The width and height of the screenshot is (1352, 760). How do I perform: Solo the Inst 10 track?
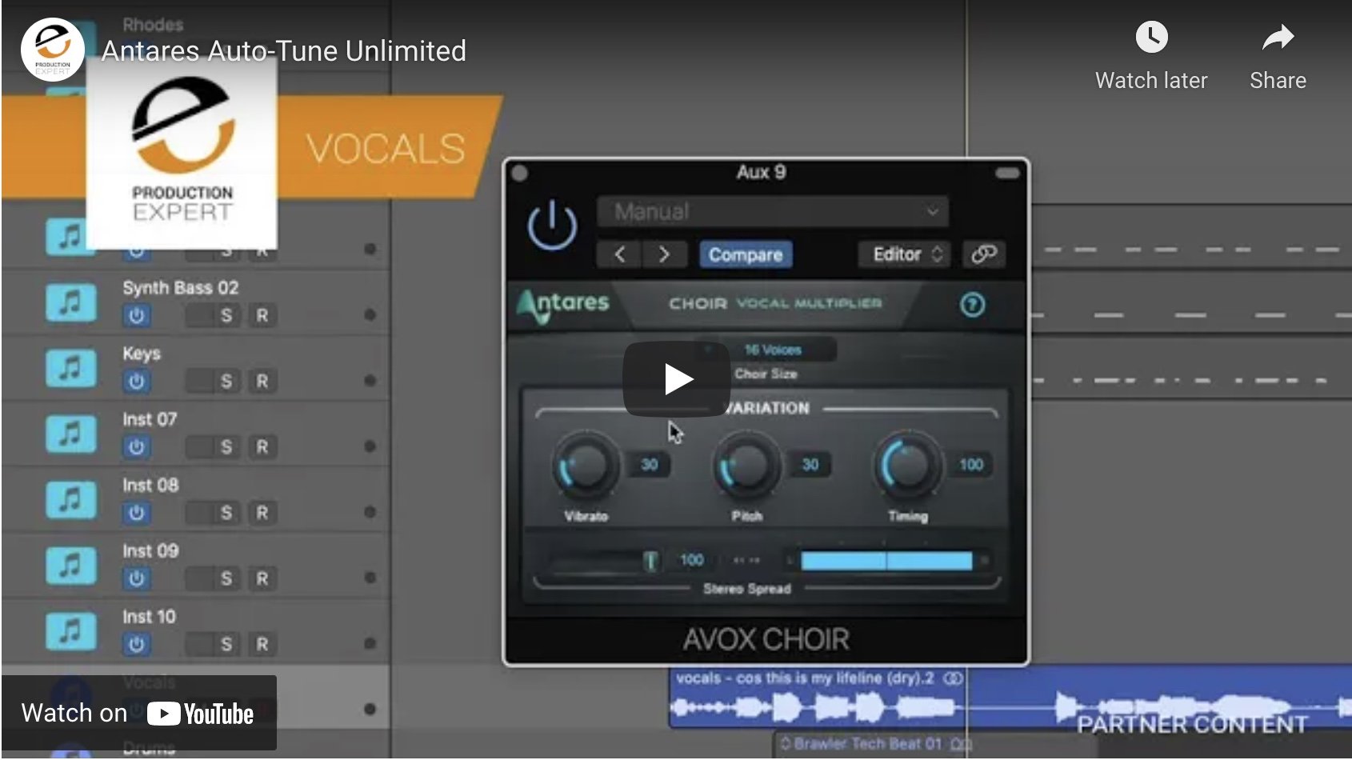[x=226, y=643]
